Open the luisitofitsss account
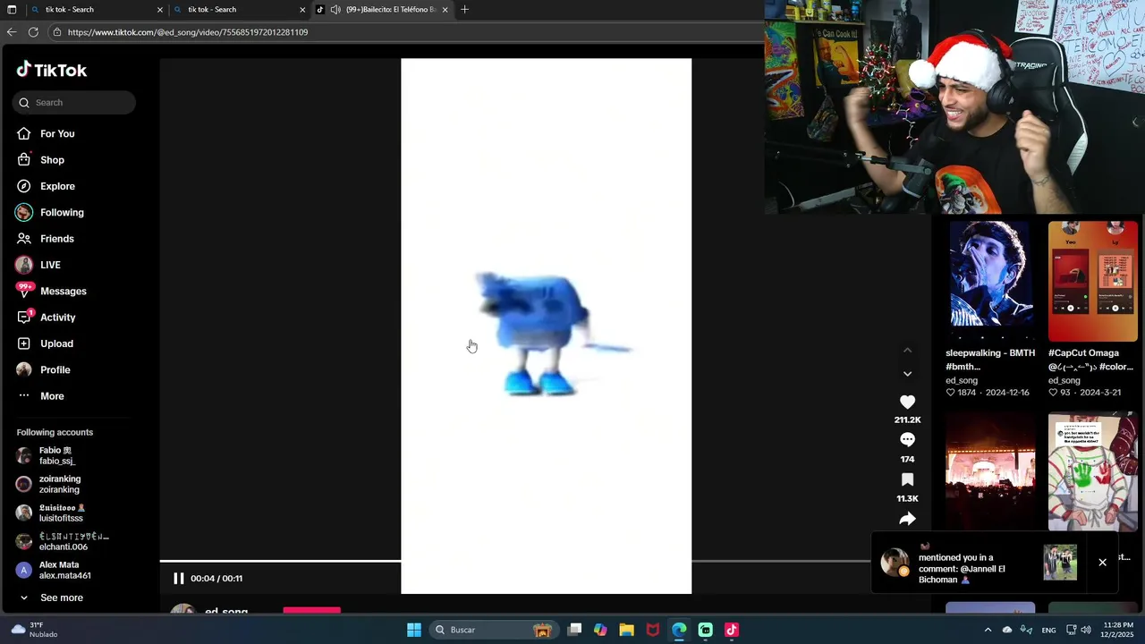Screen dimensions: 1145x644 [x=61, y=513]
